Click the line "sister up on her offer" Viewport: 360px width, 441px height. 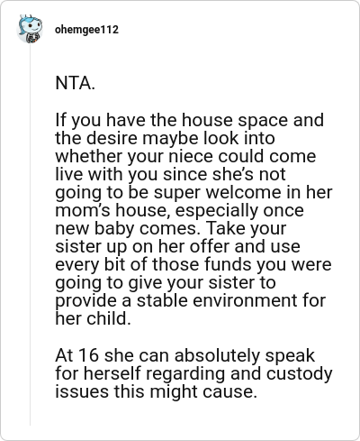[177, 246]
